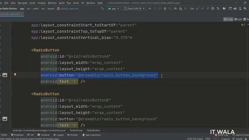Screen dimensions: 249x140
Task: Open the Terminal tool window
Action: click(x=44, y=135)
